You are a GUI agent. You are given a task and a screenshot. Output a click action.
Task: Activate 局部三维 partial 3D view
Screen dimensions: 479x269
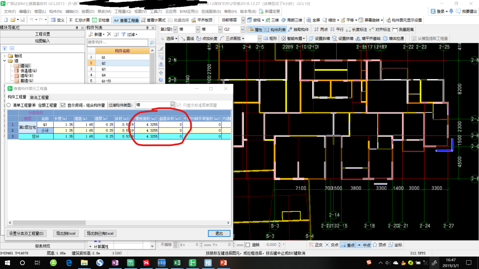point(292,20)
